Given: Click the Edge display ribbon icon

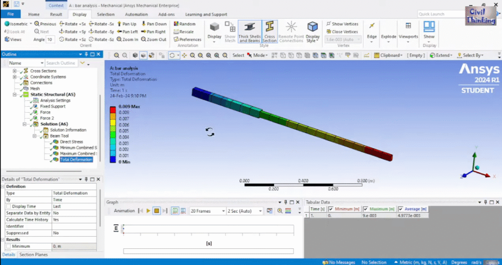Looking at the screenshot, I should tap(372, 31).
